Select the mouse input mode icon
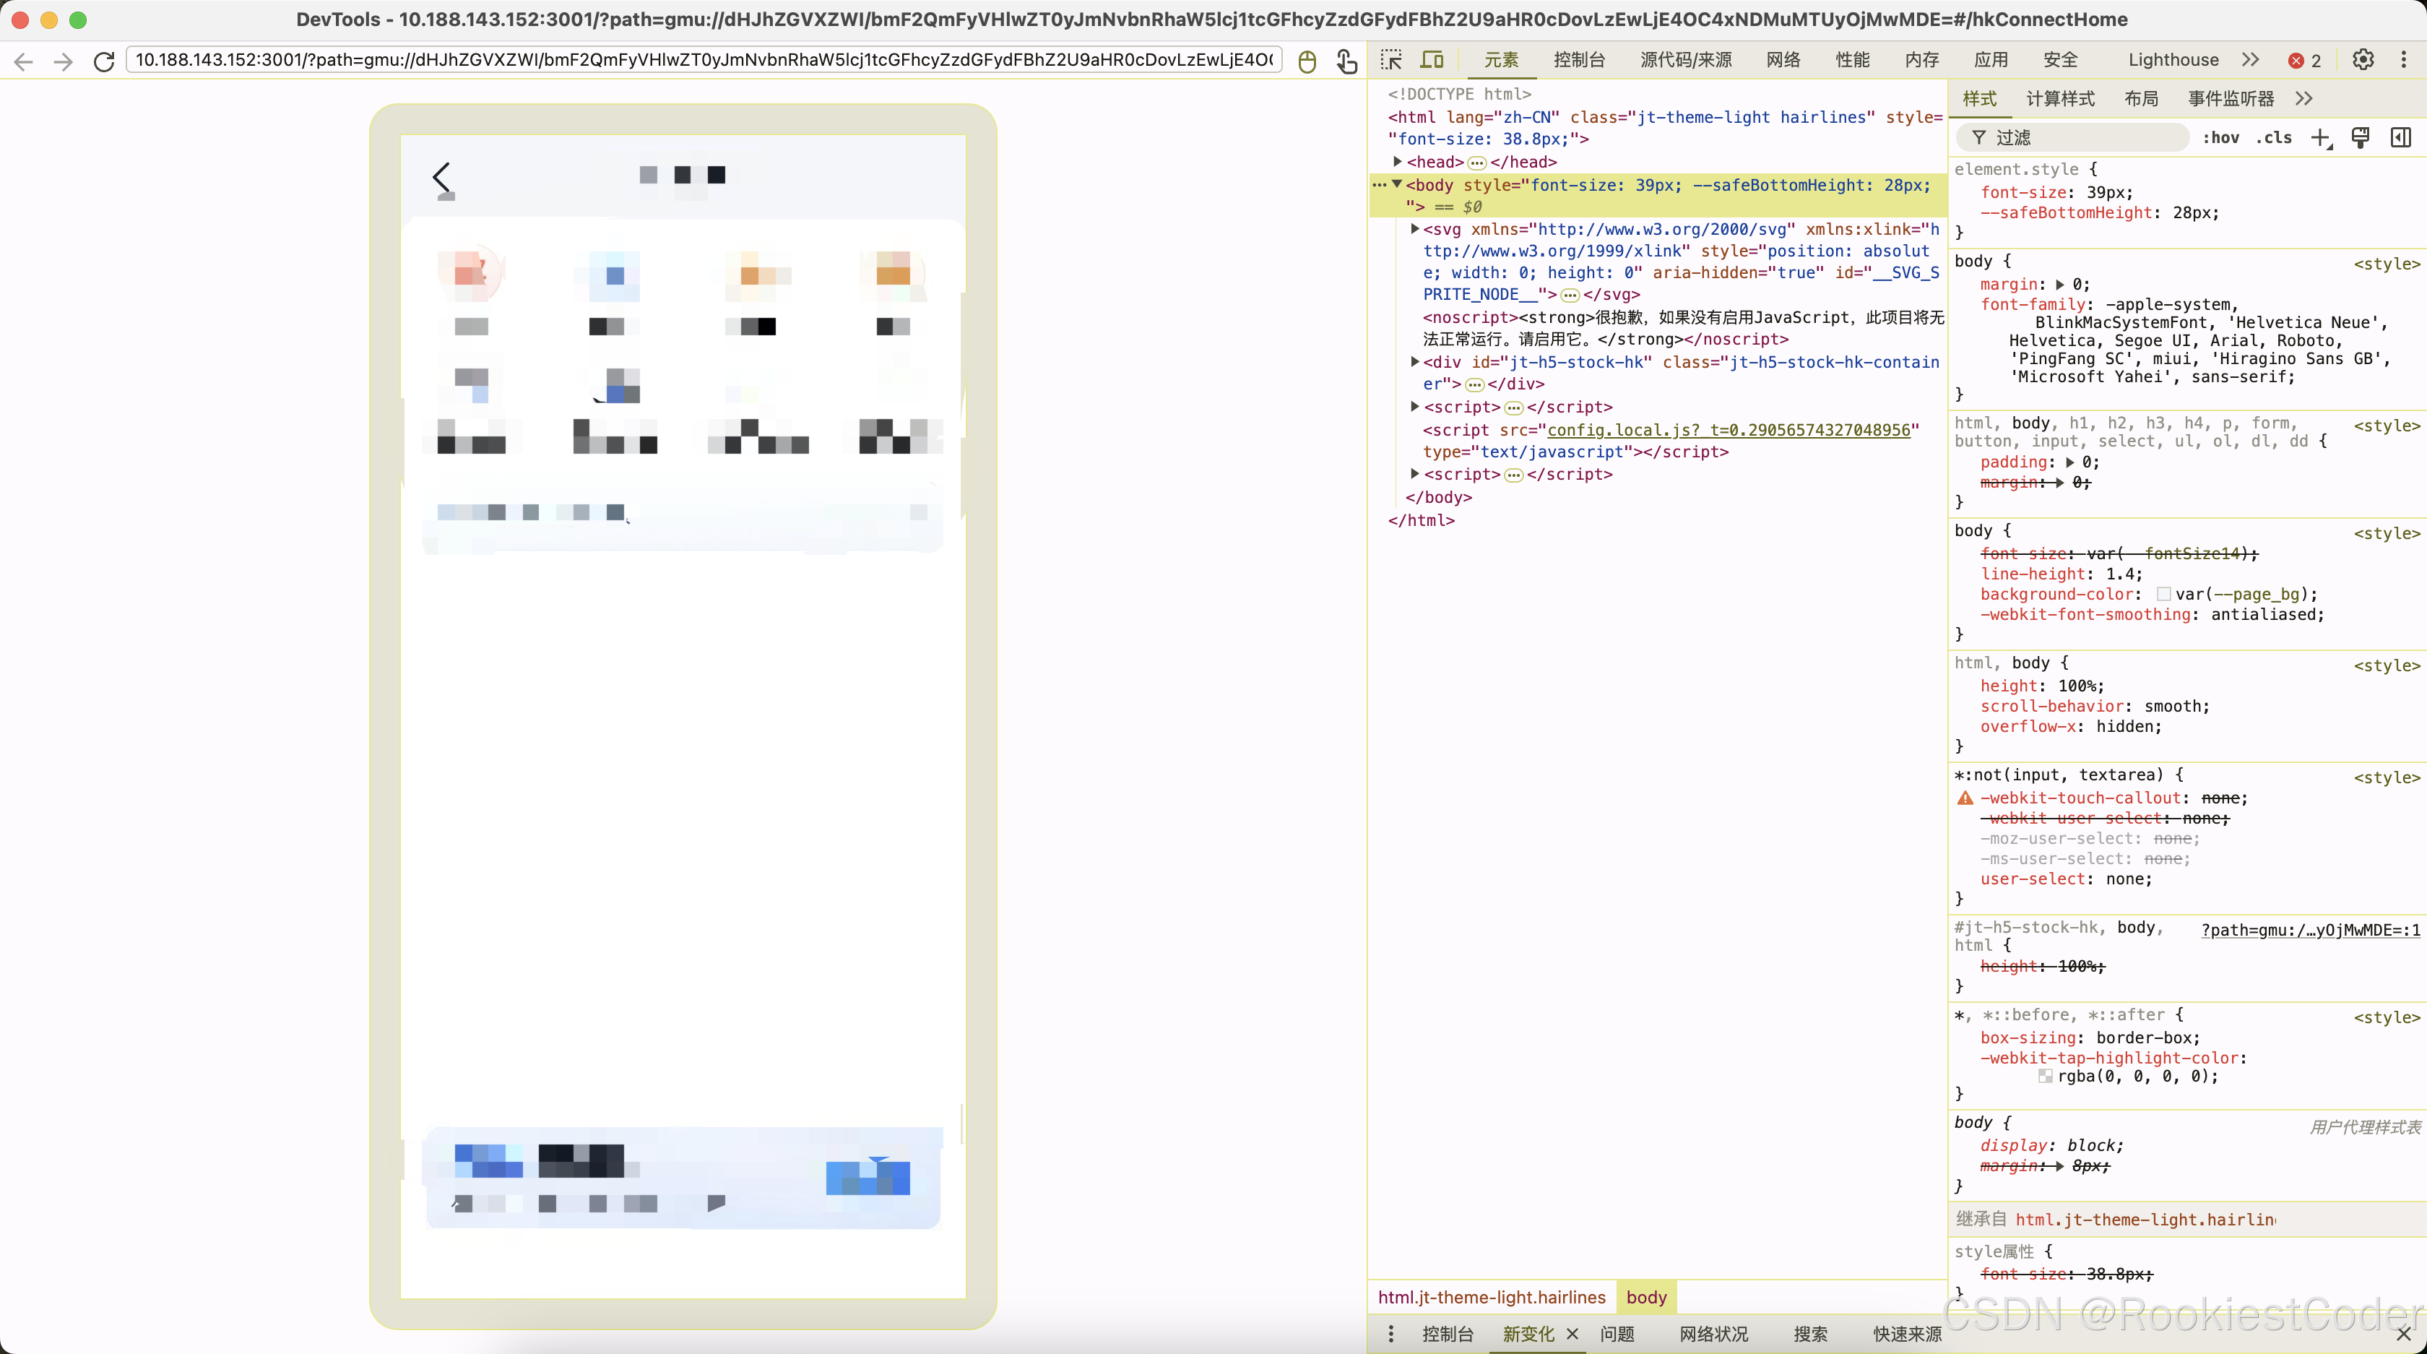2427x1354 pixels. coord(1307,61)
